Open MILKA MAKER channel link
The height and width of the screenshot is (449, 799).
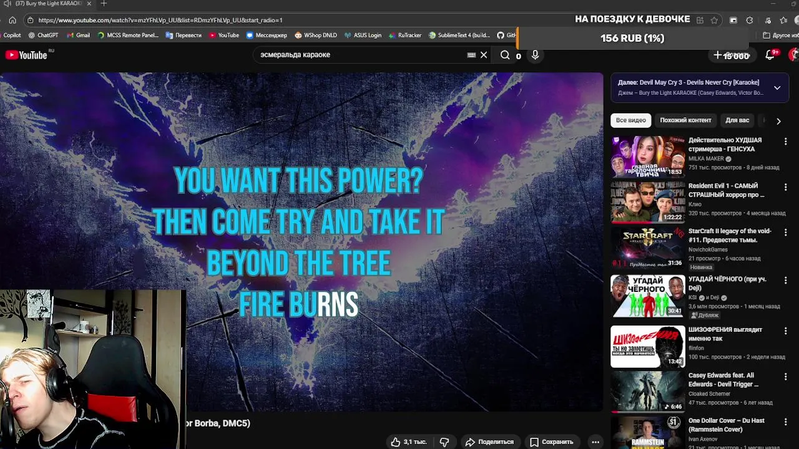(706, 158)
